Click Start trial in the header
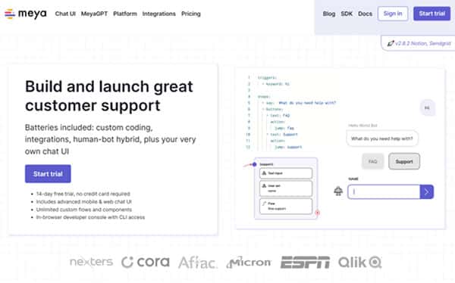Image resolution: width=455 pixels, height=283 pixels. coord(432,14)
